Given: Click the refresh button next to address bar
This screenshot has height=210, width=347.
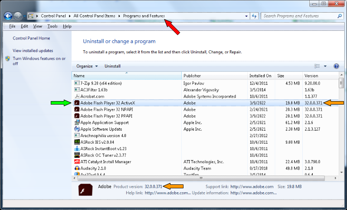Looking at the screenshot, I should pos(254,16).
